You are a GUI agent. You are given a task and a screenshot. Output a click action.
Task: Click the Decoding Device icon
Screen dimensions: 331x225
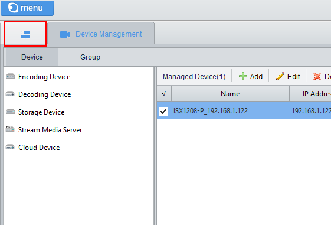[10, 94]
